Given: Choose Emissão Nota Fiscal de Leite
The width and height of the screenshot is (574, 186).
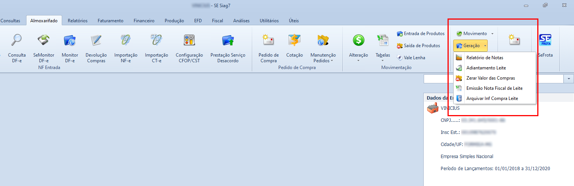Looking at the screenshot, I should point(494,88).
